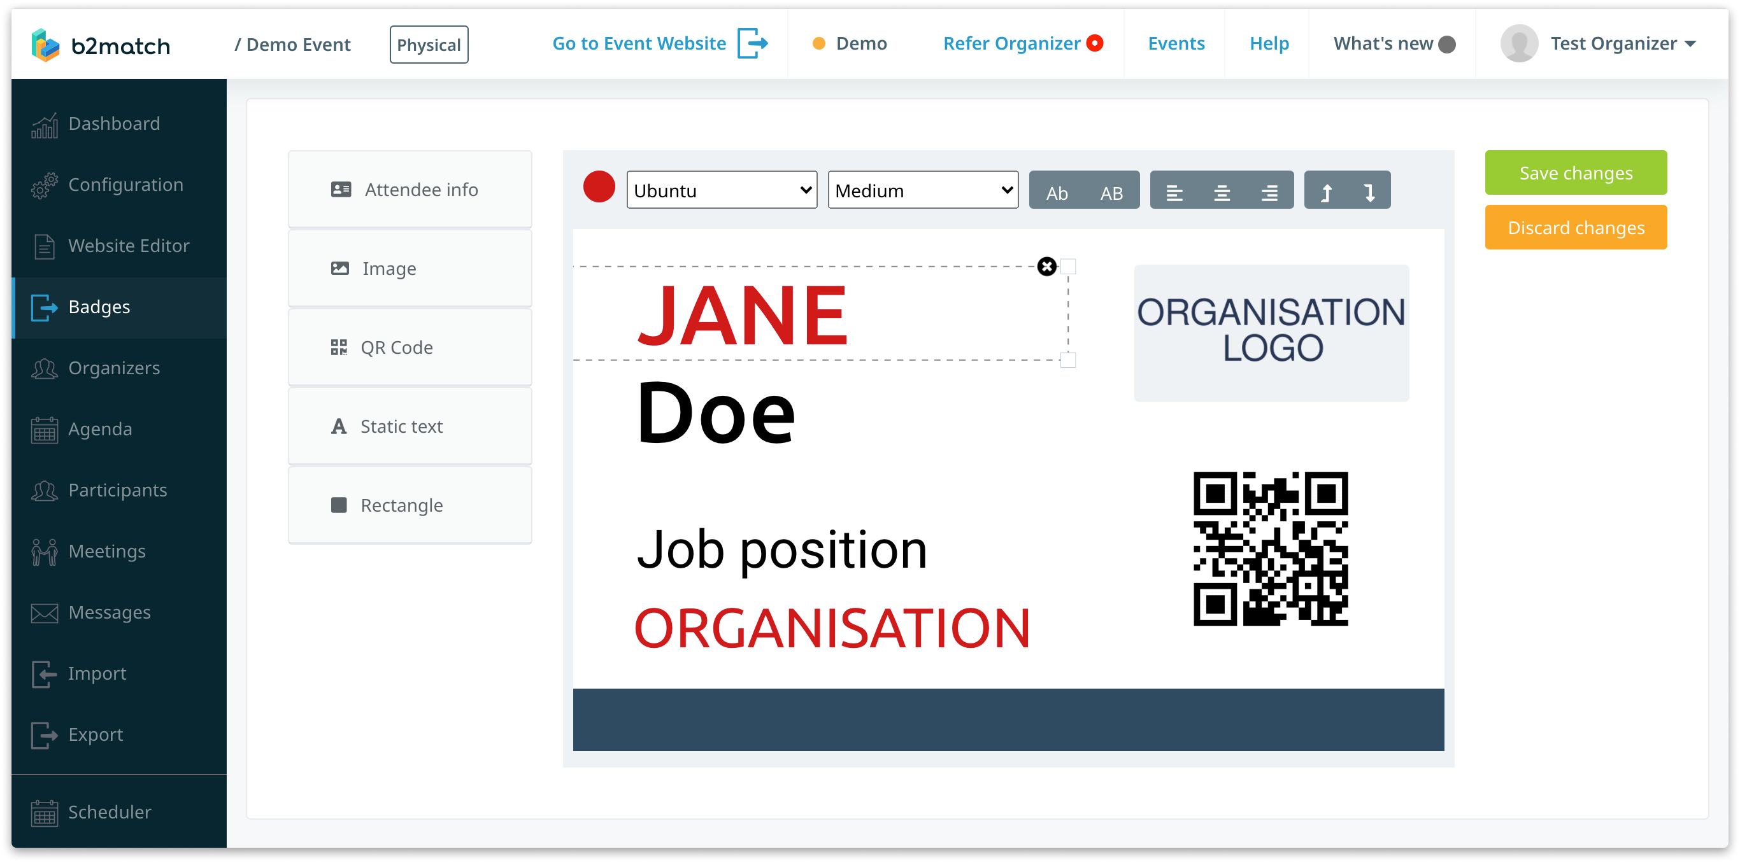Open Configuration in the sidebar
This screenshot has height=863, width=1740.
pyautogui.click(x=119, y=185)
